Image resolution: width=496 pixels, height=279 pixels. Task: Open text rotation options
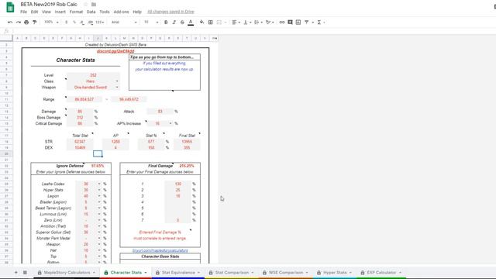[270, 22]
